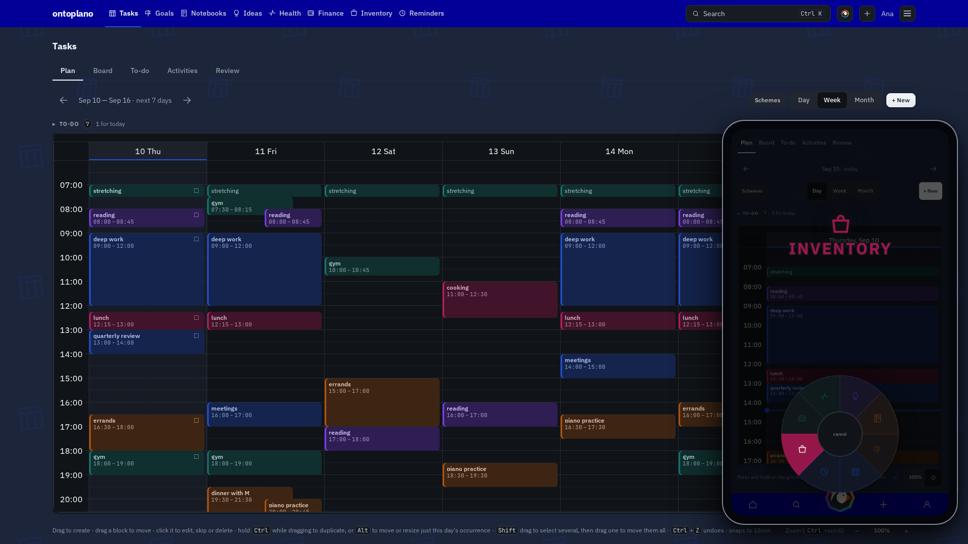Tap the home icon in phone bottom bar
The width and height of the screenshot is (968, 544).
point(753,504)
